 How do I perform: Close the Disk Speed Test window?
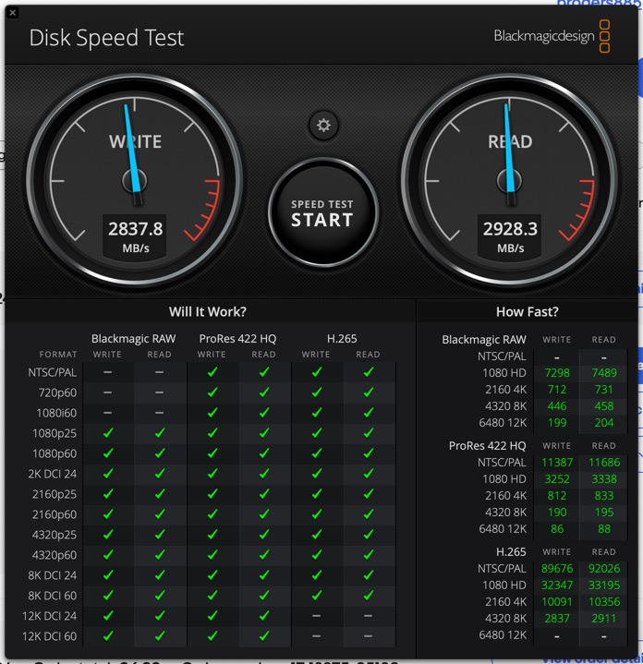pyautogui.click(x=13, y=13)
